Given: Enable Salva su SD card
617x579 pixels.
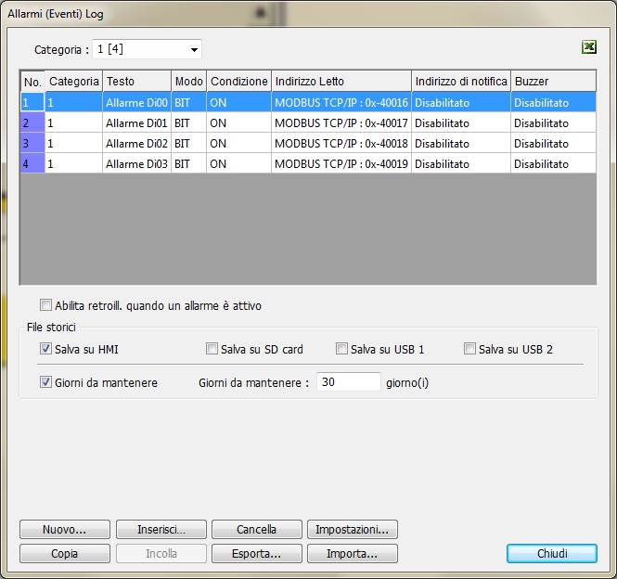Looking at the screenshot, I should coord(212,349).
